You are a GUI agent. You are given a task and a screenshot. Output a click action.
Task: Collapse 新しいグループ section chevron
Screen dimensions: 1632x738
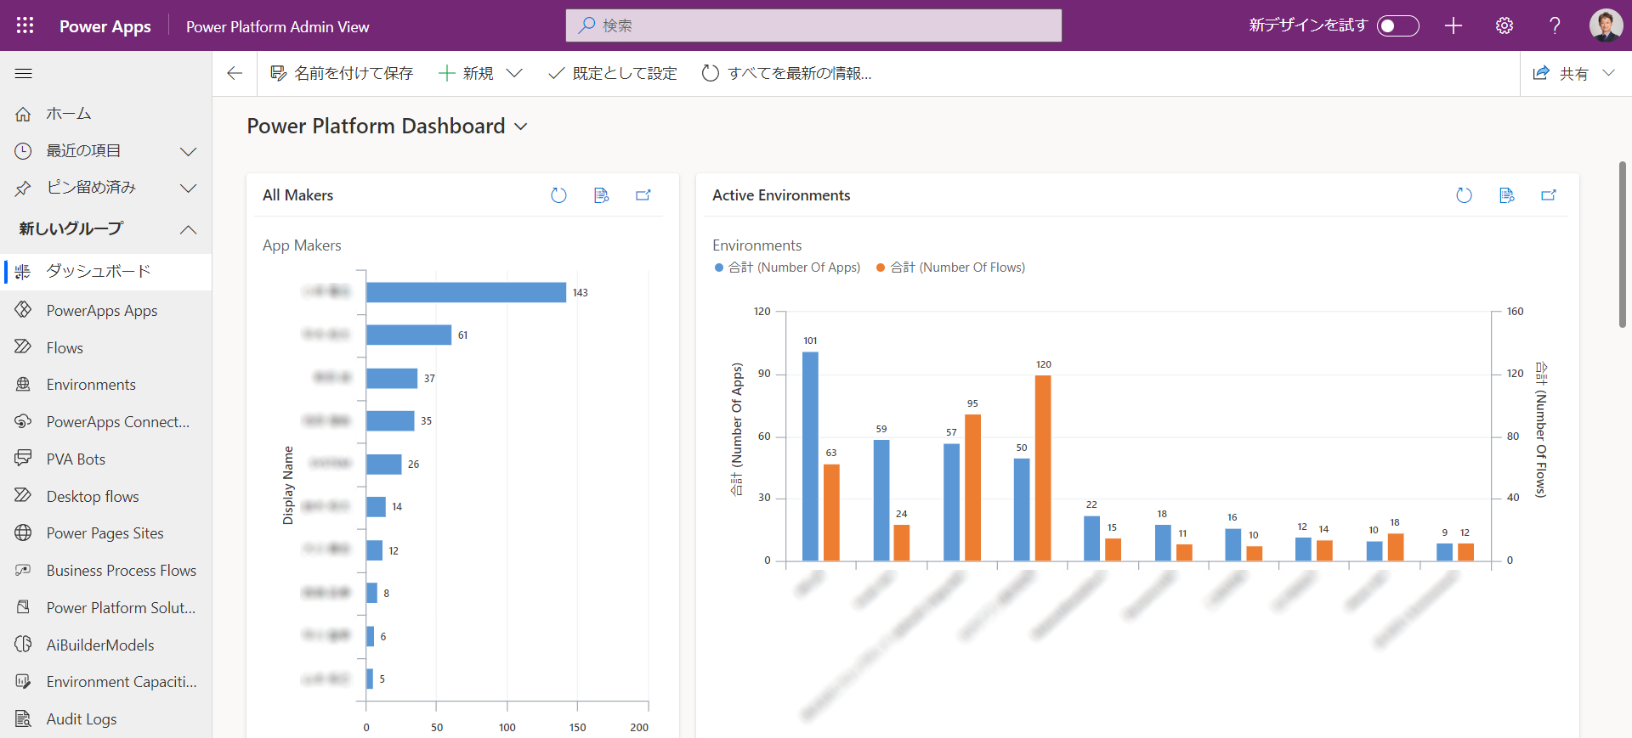pyautogui.click(x=189, y=229)
